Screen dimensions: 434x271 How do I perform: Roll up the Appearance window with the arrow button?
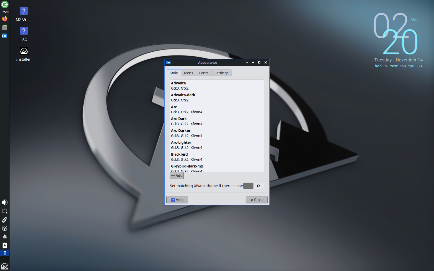click(247, 62)
